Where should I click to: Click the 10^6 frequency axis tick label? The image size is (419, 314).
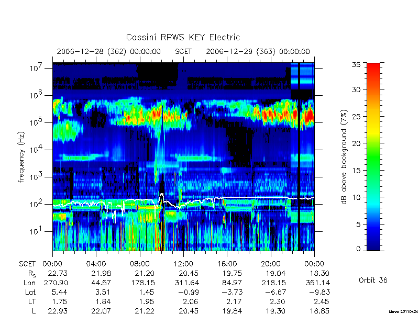click(x=36, y=95)
